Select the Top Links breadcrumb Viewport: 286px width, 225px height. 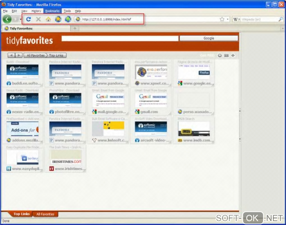56,55
